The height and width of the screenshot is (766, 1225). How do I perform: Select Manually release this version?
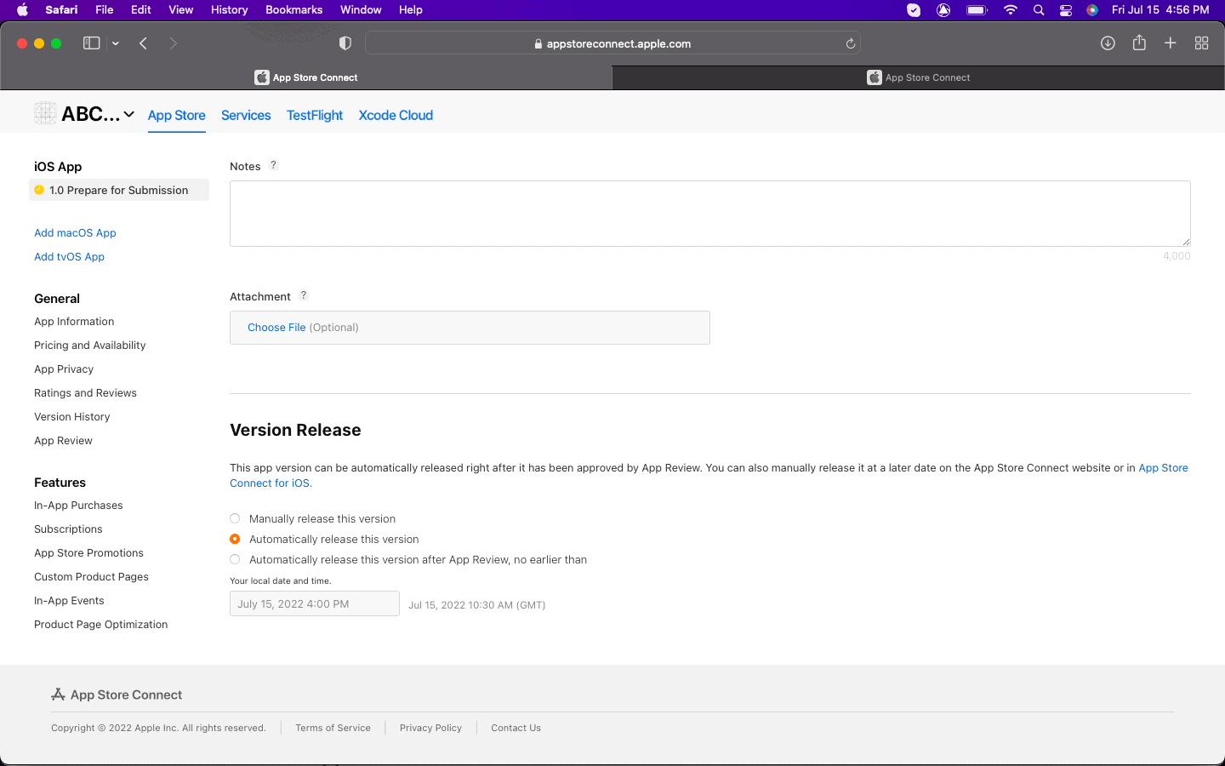tap(235, 518)
